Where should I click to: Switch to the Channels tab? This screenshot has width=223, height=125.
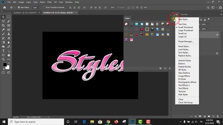184,15
